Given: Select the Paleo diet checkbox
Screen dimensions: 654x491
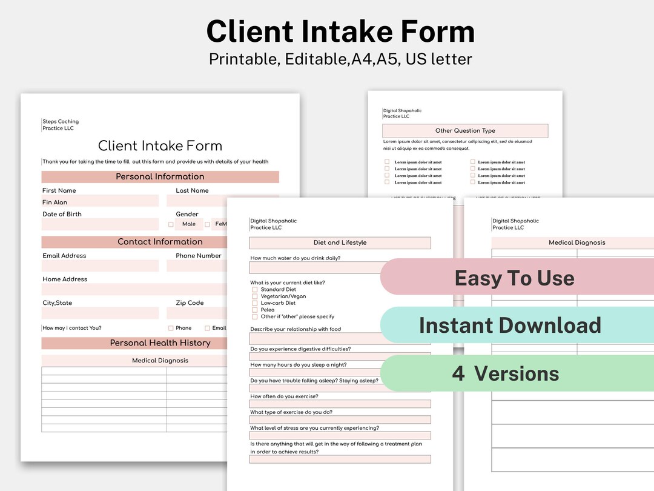Looking at the screenshot, I should pos(255,310).
